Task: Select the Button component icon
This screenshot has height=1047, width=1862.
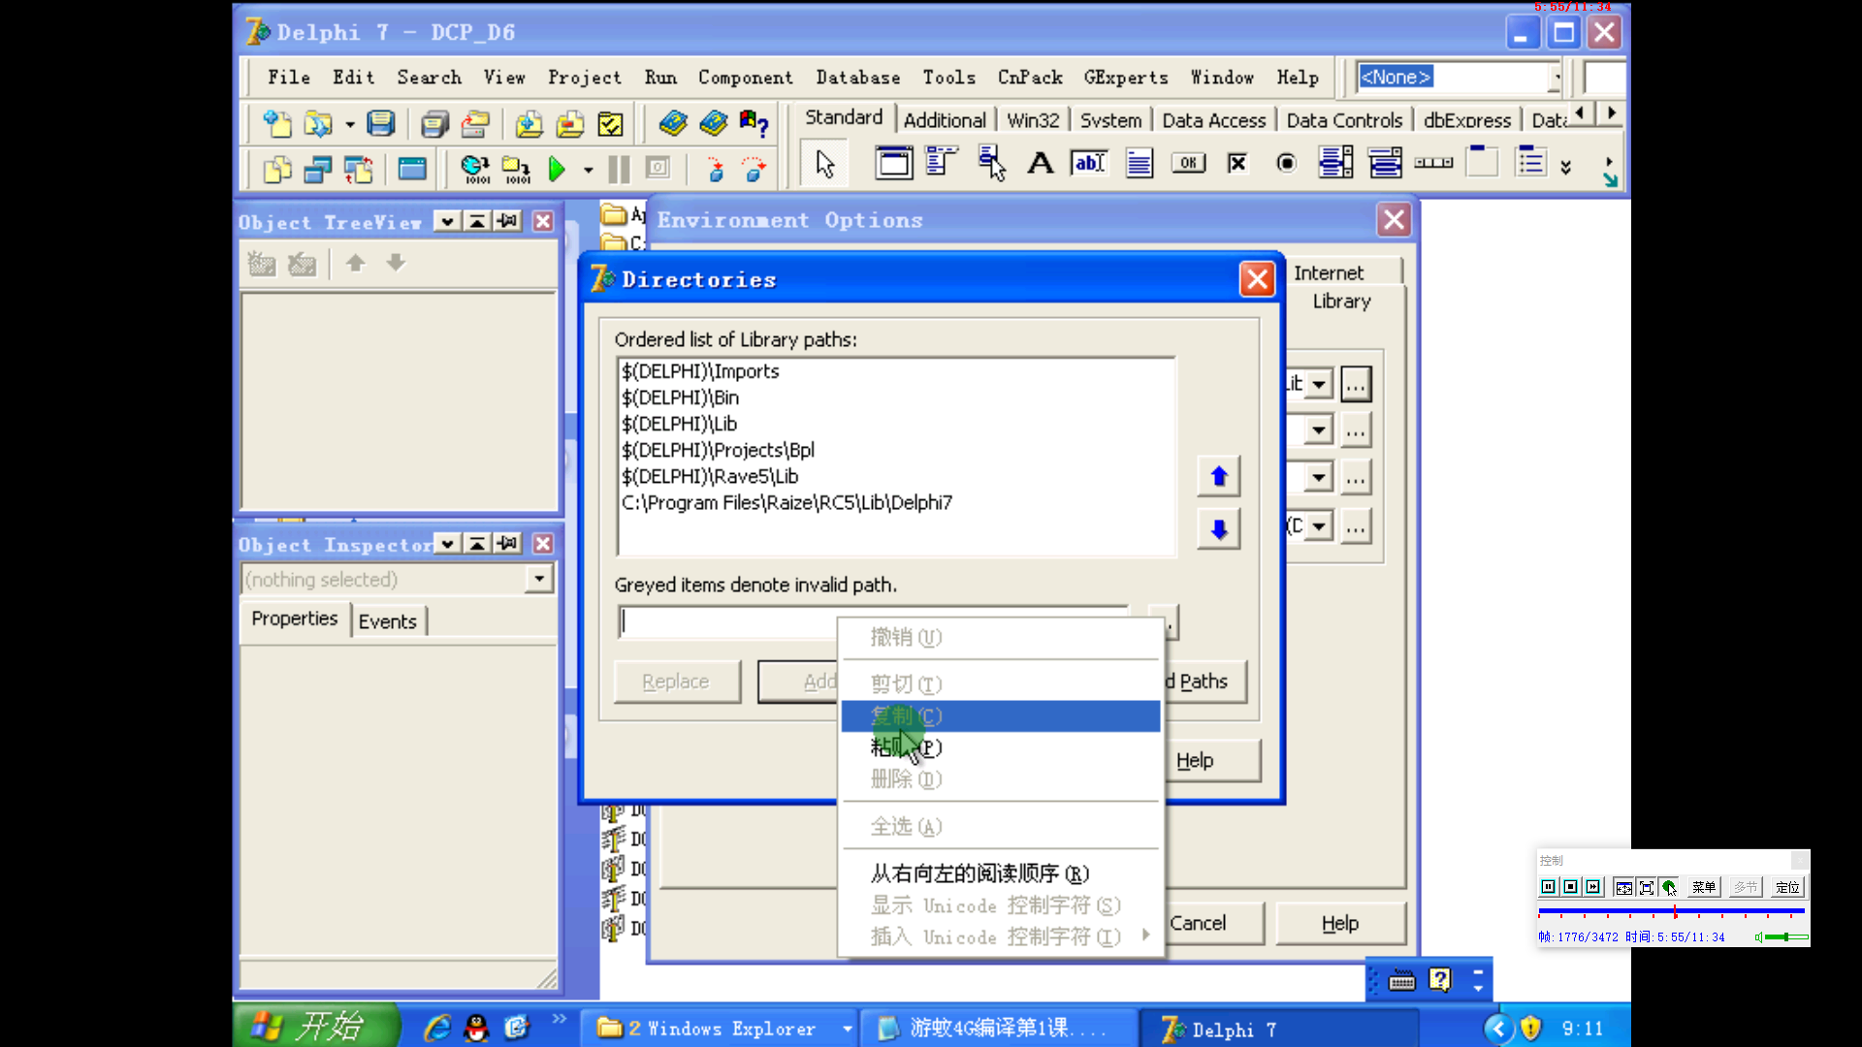Action: tap(1188, 163)
